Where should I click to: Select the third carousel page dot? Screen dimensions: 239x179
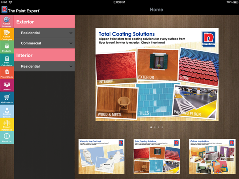pos(159,127)
